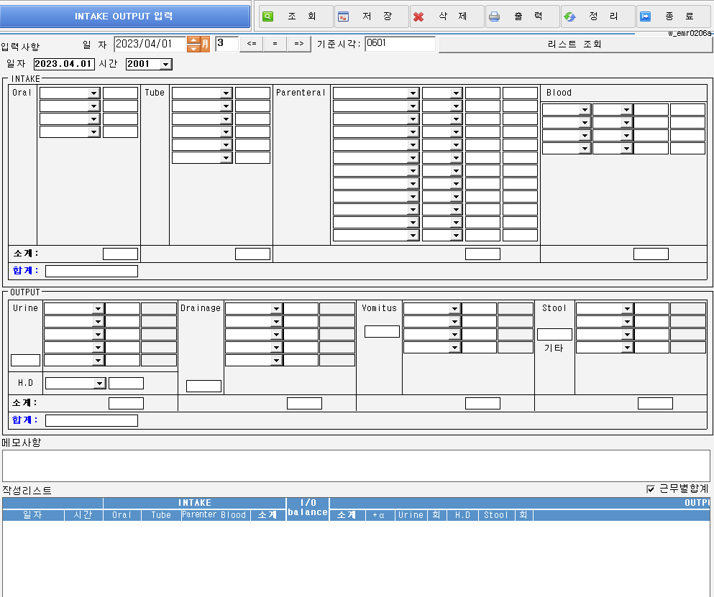Click the date spinner arrows

pyautogui.click(x=194, y=44)
